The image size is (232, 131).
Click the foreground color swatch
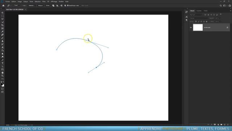click(x=1, y=84)
